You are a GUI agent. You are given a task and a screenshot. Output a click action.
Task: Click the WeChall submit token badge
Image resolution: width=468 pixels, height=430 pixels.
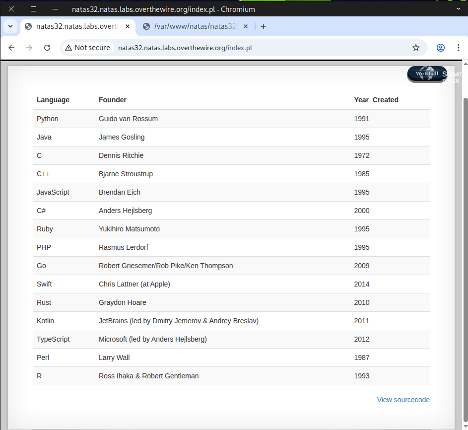pyautogui.click(x=427, y=74)
